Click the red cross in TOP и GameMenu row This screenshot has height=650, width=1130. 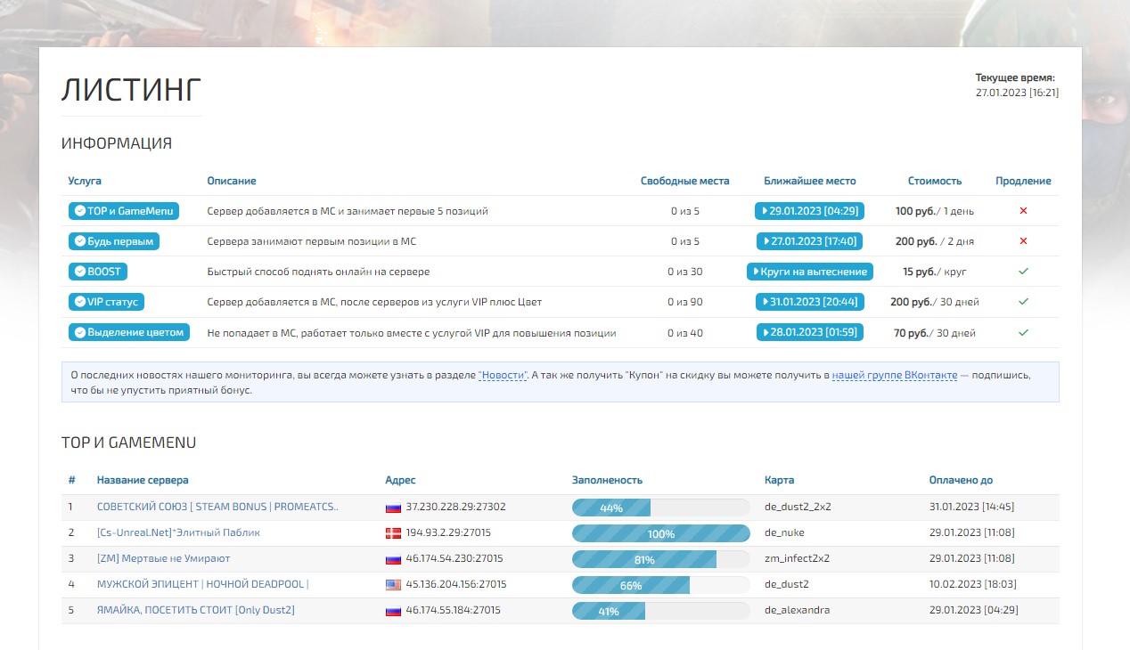1023,211
